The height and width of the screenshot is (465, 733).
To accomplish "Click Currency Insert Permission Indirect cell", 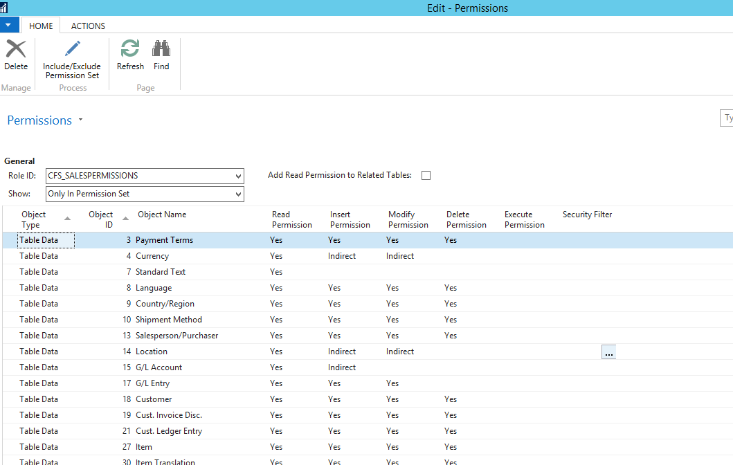I will (x=342, y=256).
